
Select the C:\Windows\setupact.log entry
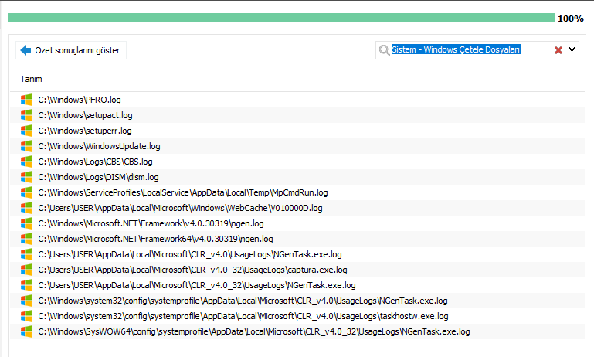(x=297, y=115)
